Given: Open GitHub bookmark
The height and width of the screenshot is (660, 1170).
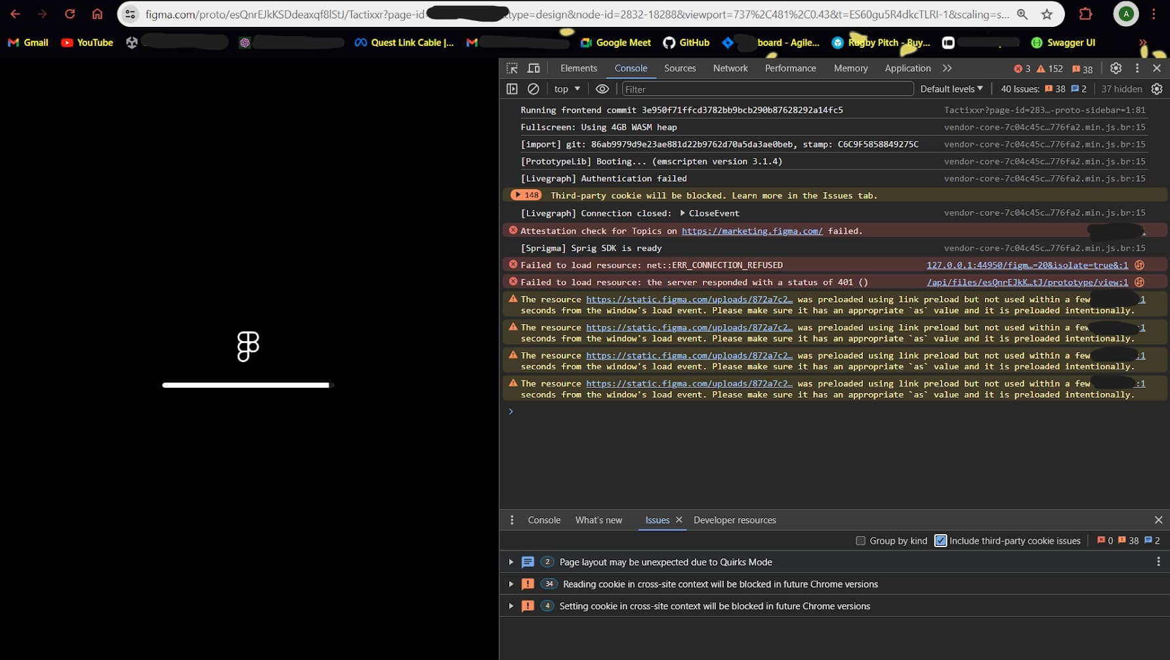Looking at the screenshot, I should tap(686, 43).
